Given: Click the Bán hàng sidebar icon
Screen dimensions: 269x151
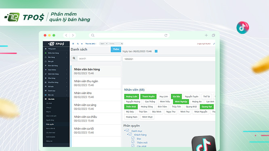Looking at the screenshot, I should click(46, 57).
